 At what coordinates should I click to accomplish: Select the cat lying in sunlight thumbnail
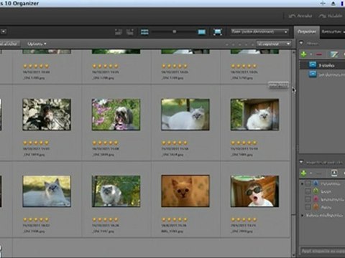(47, 191)
